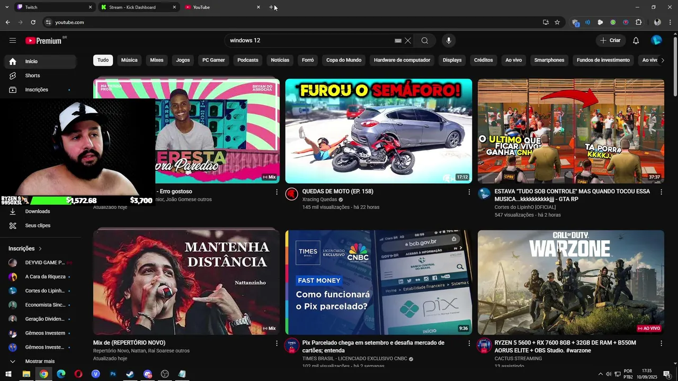Select the Jogos filter chip
Screen dimensions: 678x381
pyautogui.click(x=183, y=60)
